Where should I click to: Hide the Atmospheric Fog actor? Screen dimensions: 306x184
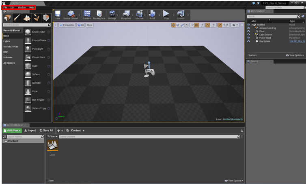(248, 28)
